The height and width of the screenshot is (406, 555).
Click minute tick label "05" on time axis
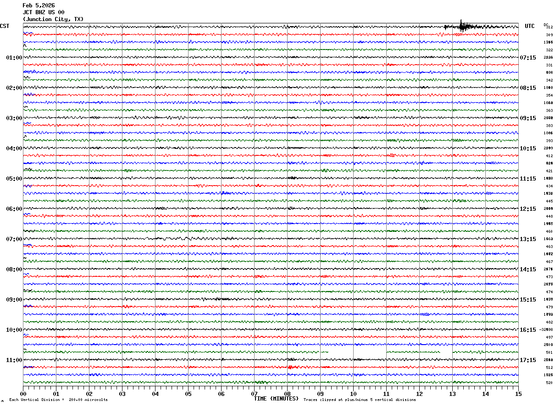click(188, 394)
